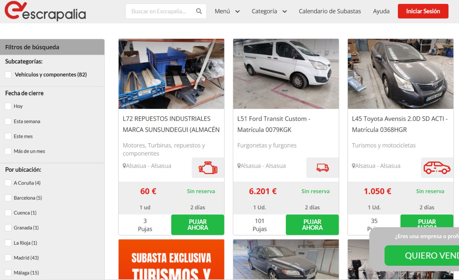Click the Escrapalia logo
Screen dimensions: 459x280
coord(45,11)
